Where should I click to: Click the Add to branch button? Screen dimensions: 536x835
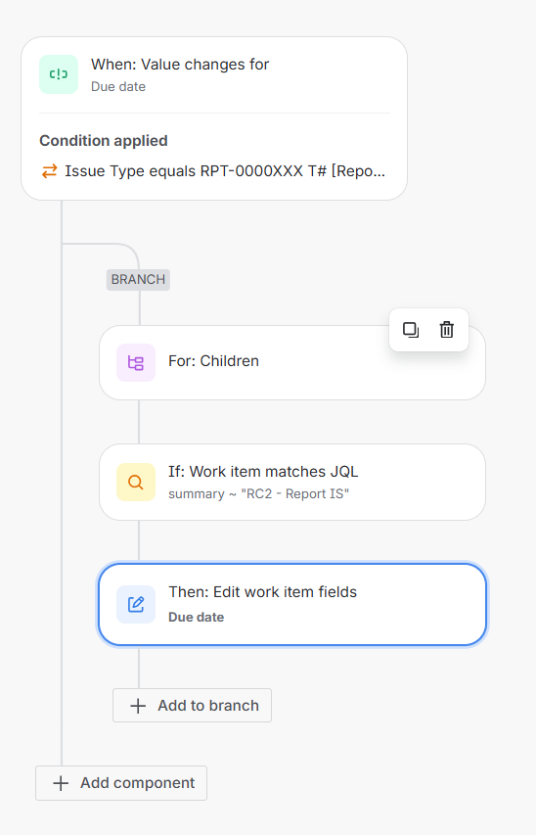pyautogui.click(x=192, y=706)
